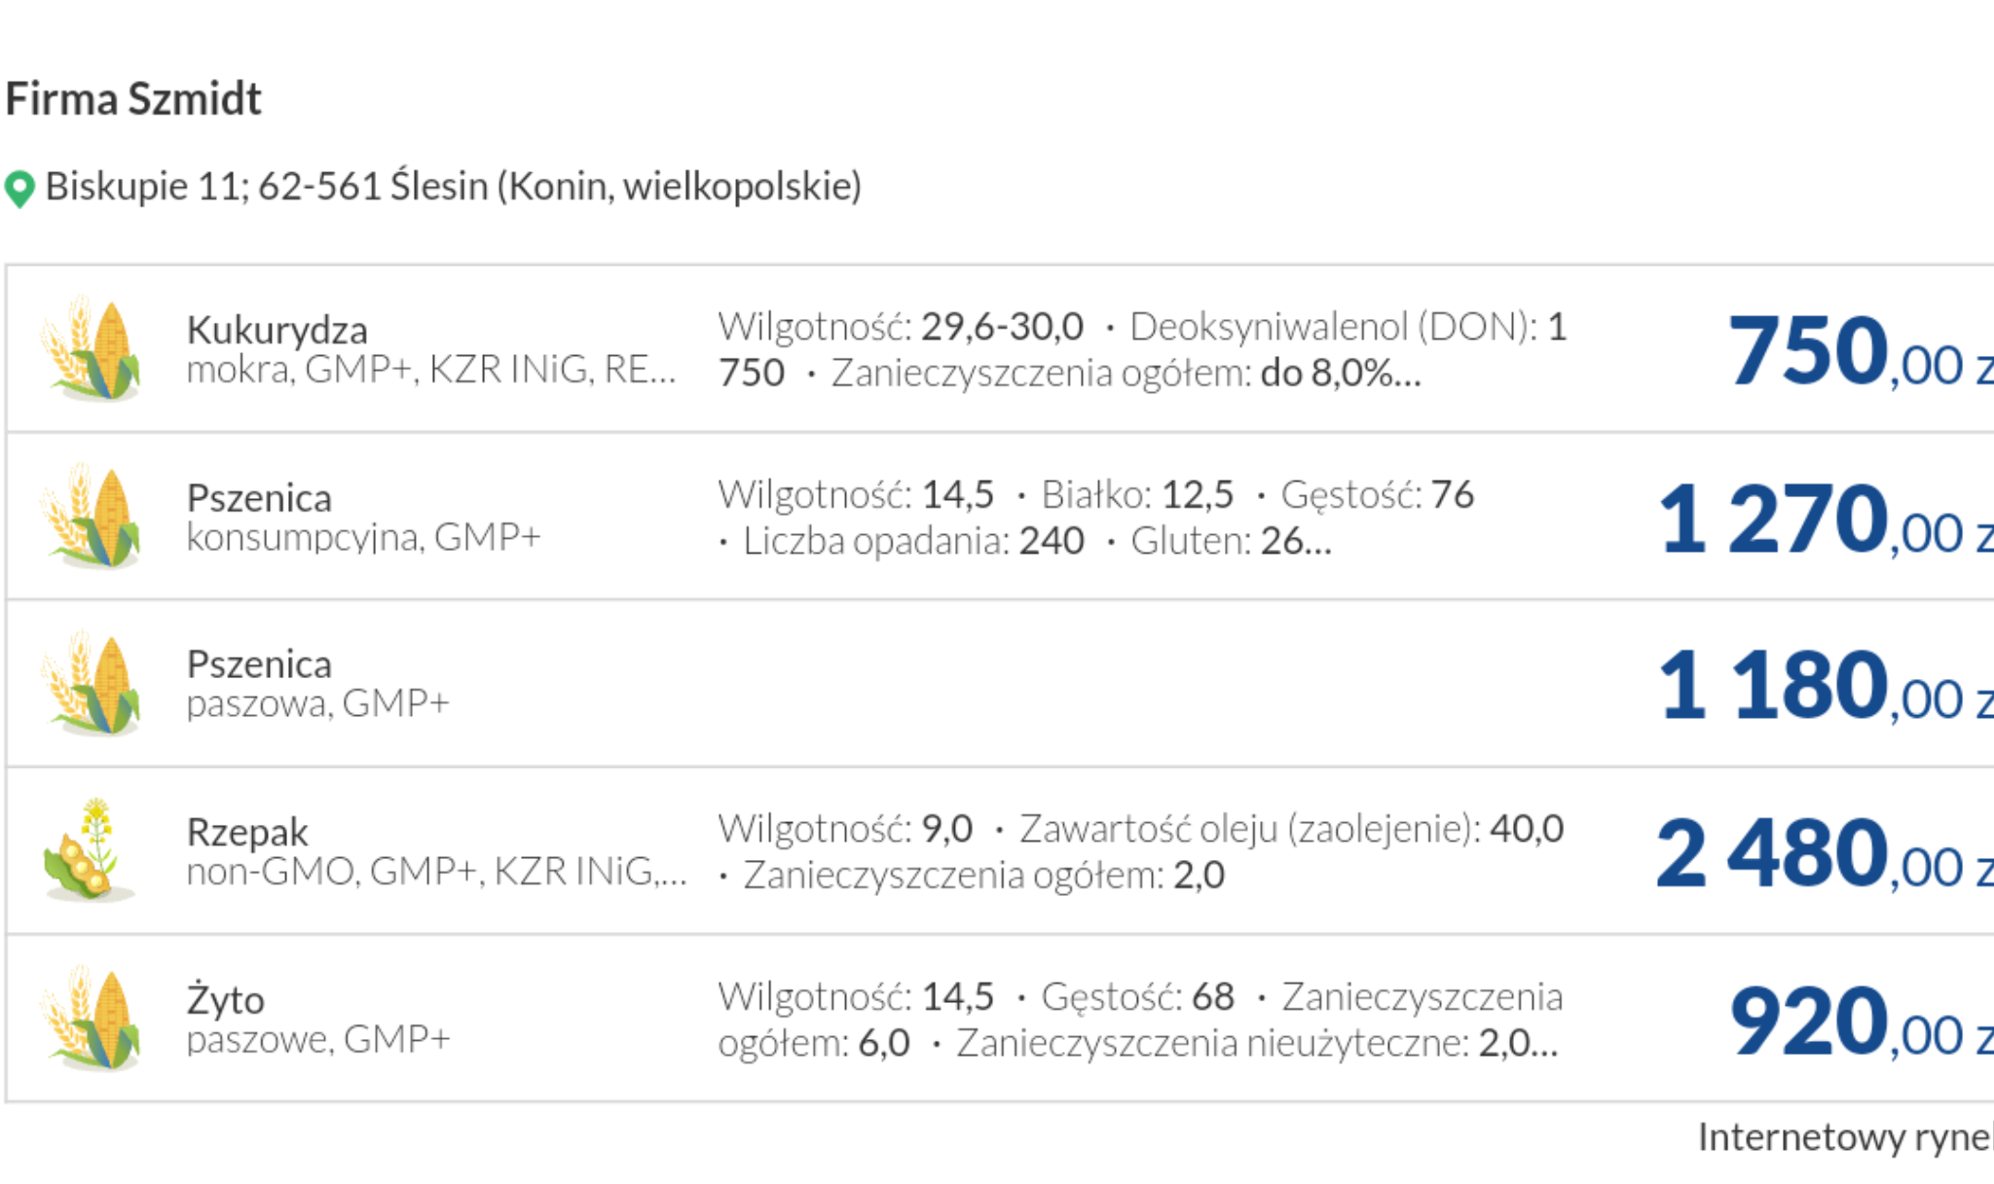Open the Kukurydza mokra product name
1994x1184 pixels.
tap(277, 331)
